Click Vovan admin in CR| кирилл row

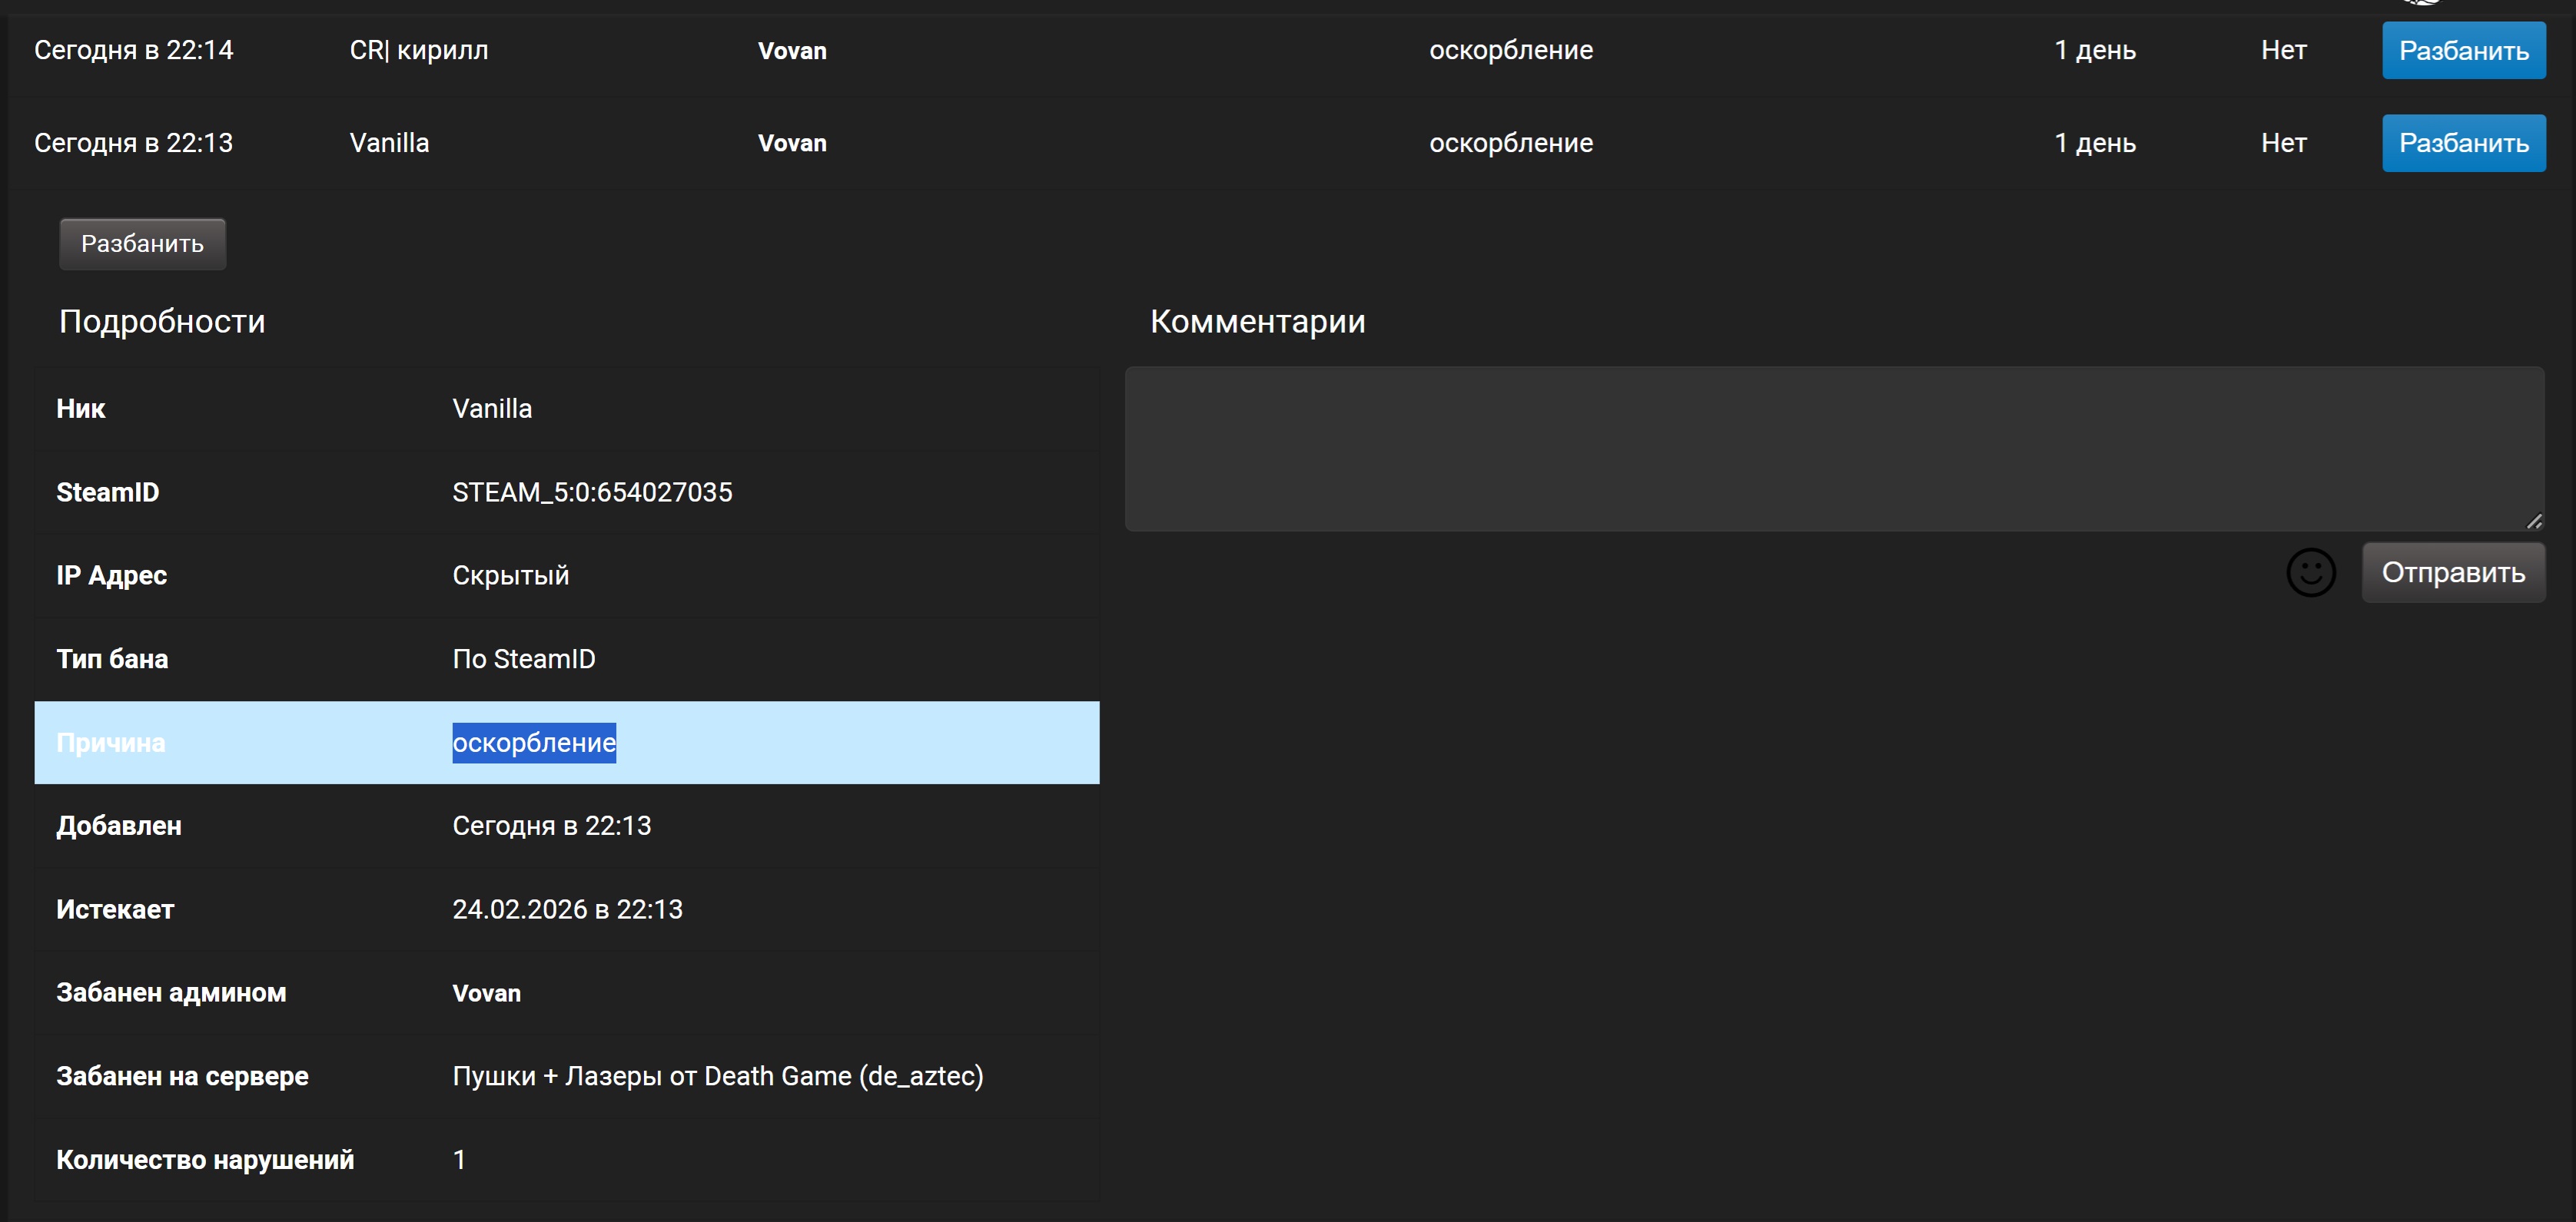point(791,50)
